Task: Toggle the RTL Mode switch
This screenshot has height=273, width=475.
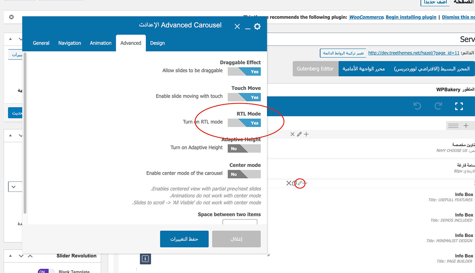Action: [x=244, y=123]
